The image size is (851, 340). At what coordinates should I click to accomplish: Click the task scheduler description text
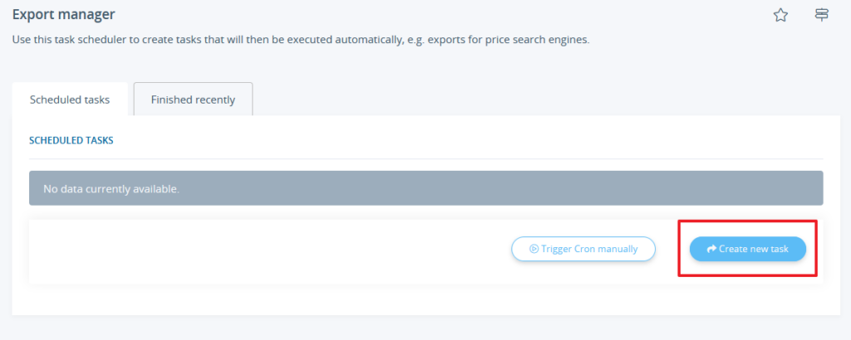click(x=249, y=40)
